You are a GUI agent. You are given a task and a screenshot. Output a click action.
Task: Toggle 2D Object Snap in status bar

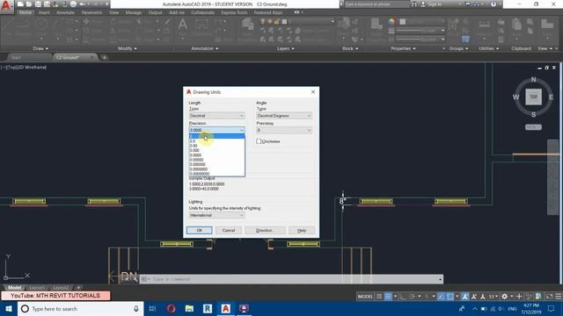(x=450, y=297)
